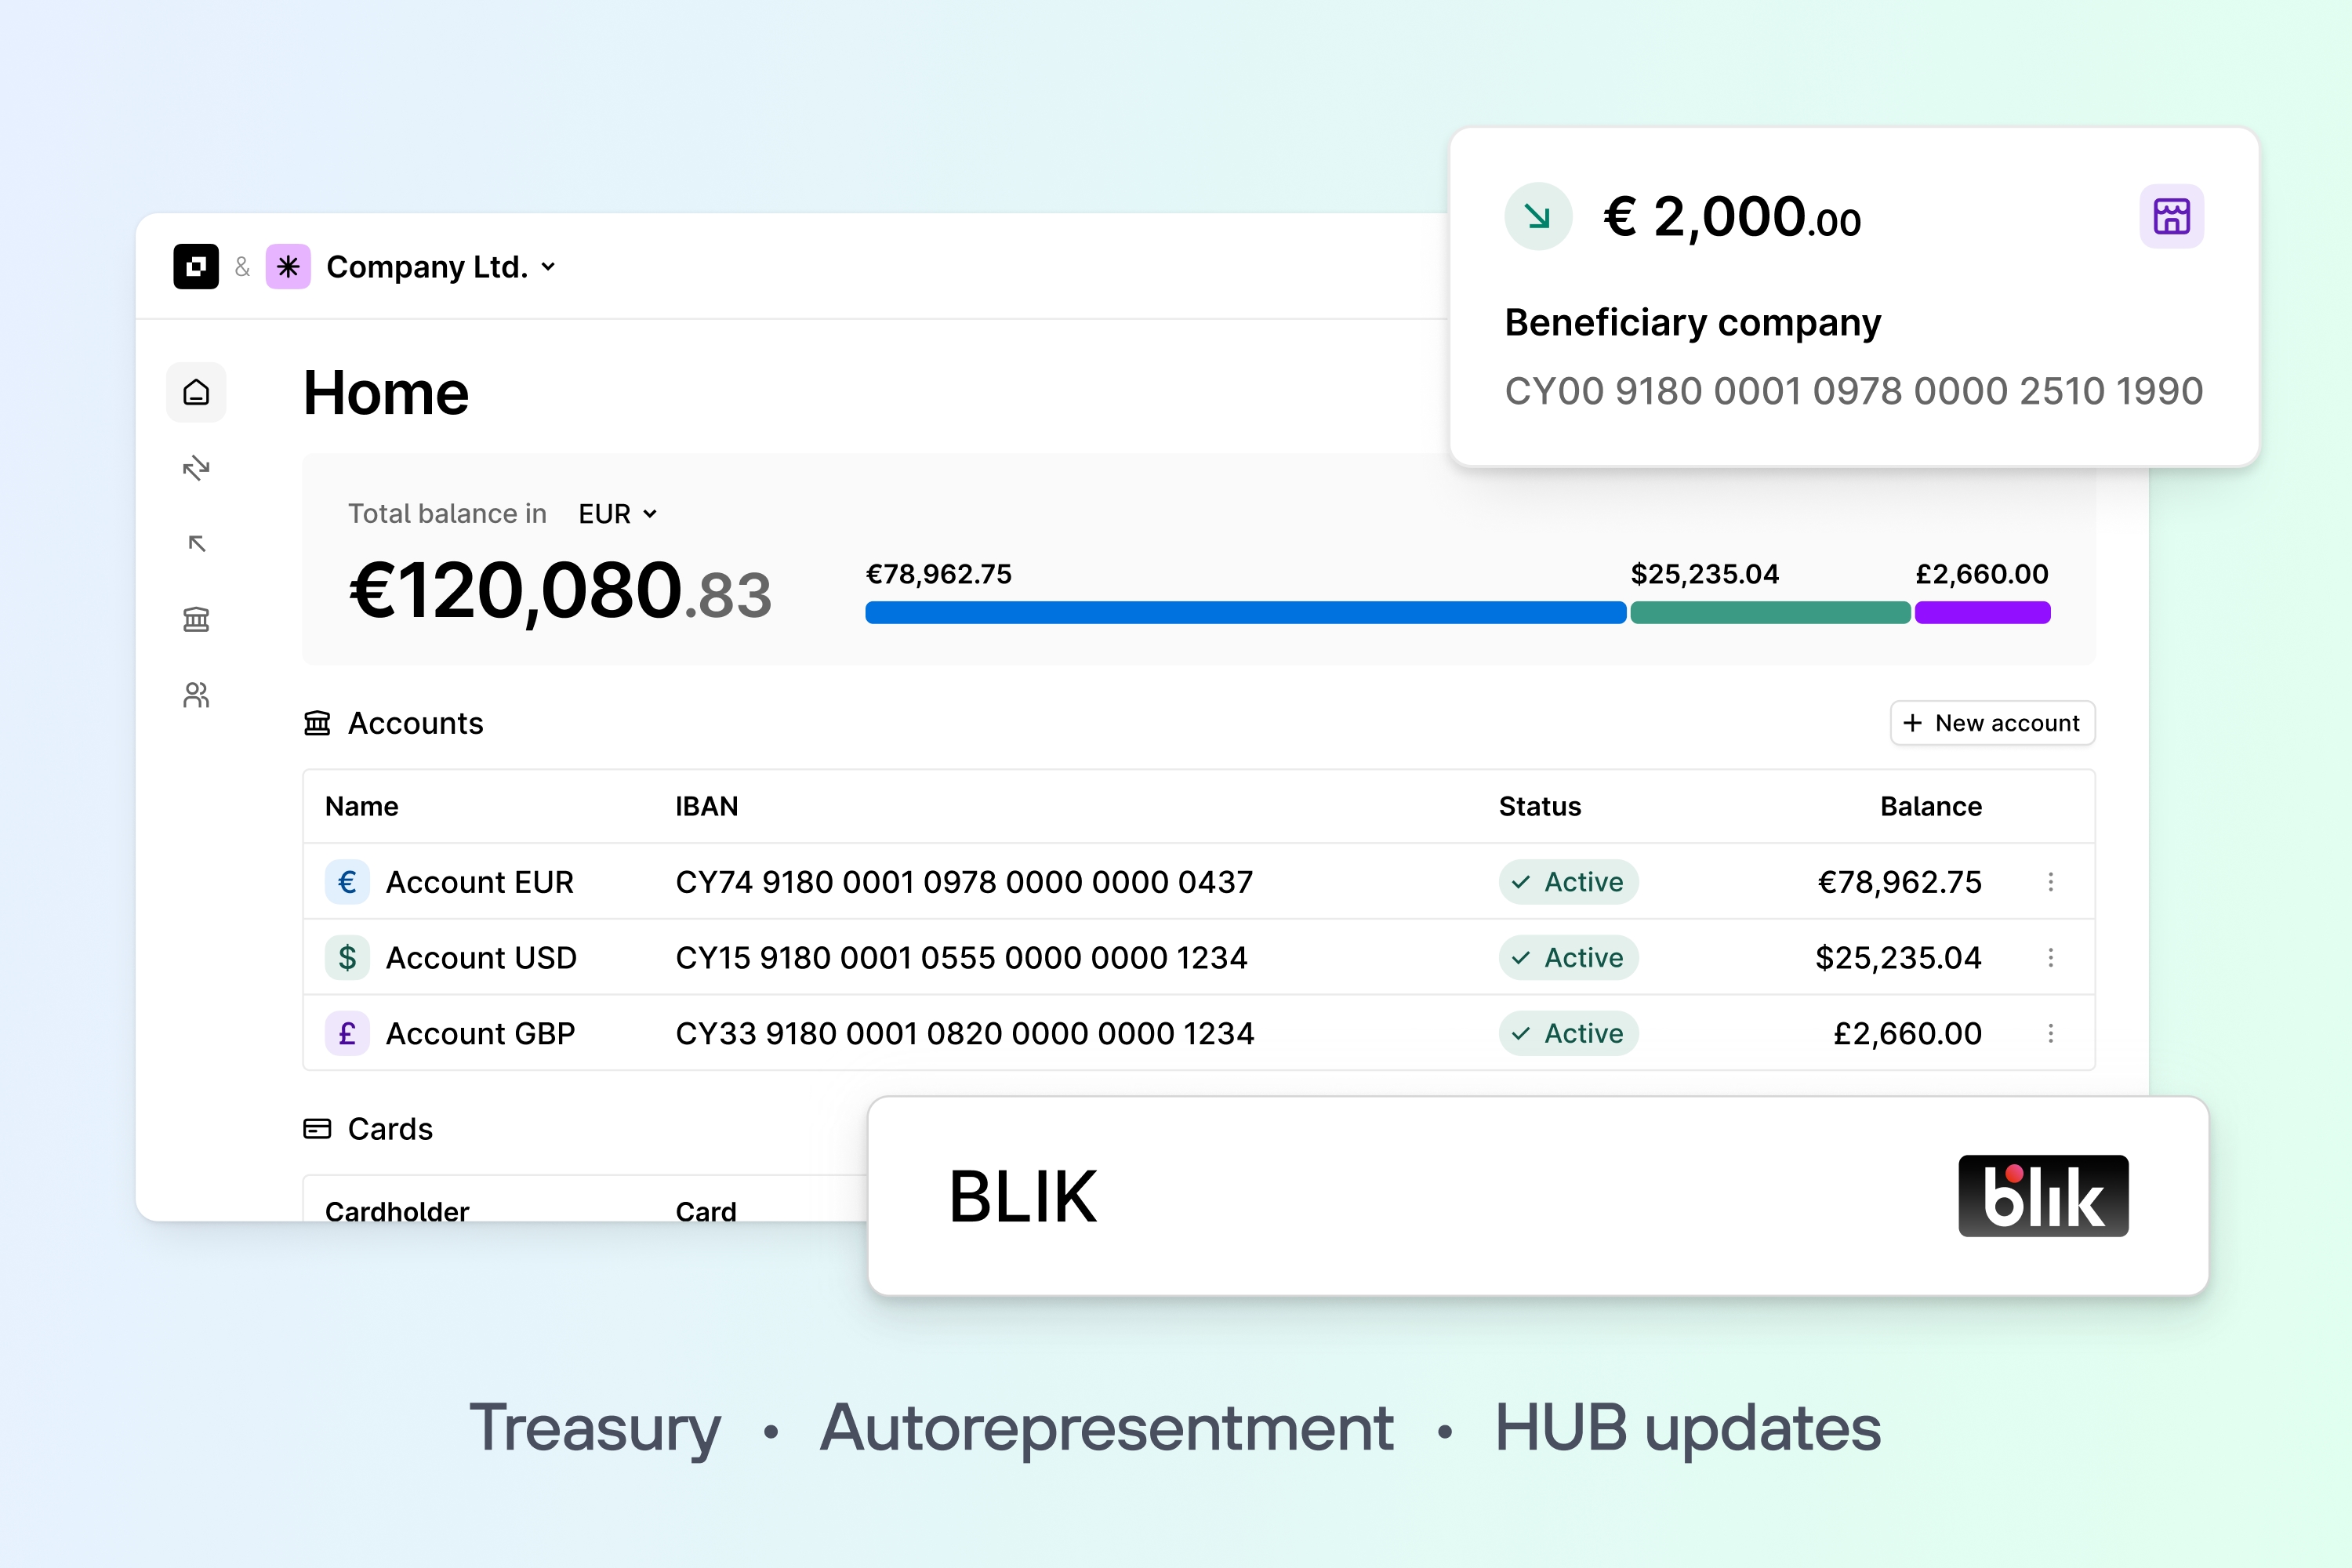The image size is (2352, 1568).
Task: Open the EUR currency selector
Action: (615, 513)
